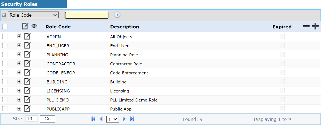Image resolution: width=321 pixels, height=125 pixels.
Task: Click the next page arrow
Action: pyautogui.click(x=124, y=119)
